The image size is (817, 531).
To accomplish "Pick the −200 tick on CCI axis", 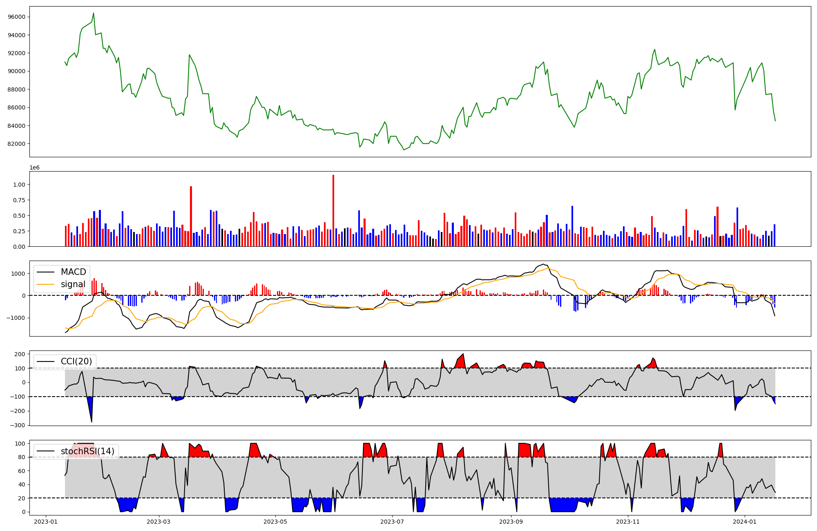I will (x=18, y=411).
